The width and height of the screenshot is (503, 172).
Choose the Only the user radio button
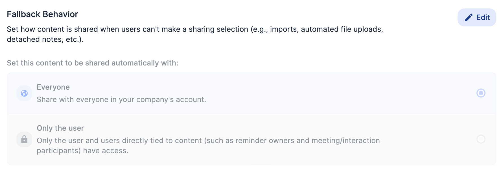point(481,139)
